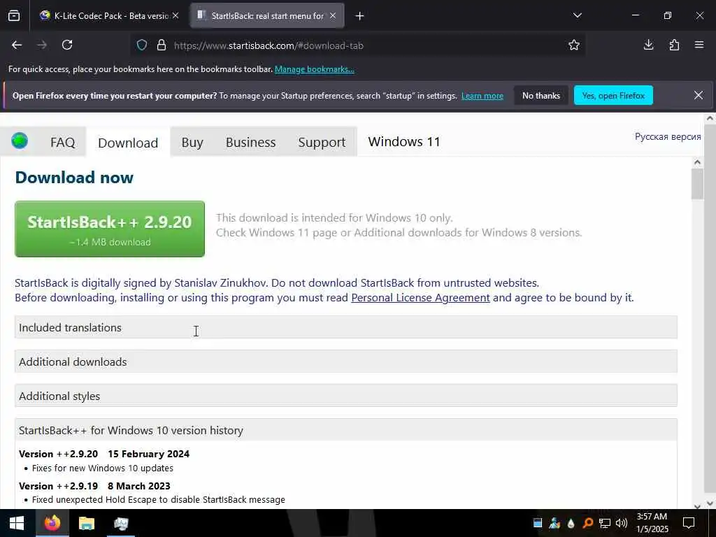Open the volume speaker tray icon
Screen dimensions: 716x537
pyautogui.click(x=622, y=523)
